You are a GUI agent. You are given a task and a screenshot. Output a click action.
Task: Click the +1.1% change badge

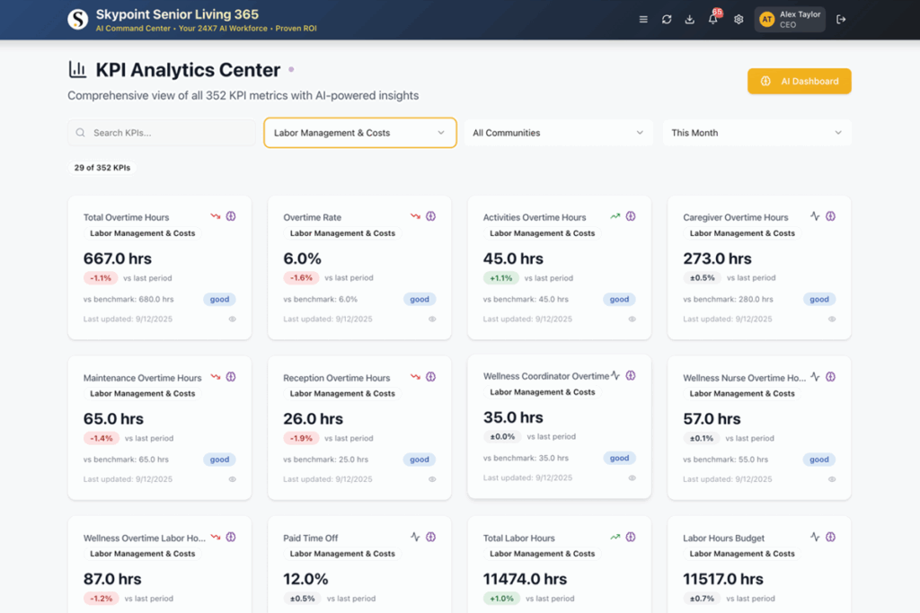tap(501, 278)
